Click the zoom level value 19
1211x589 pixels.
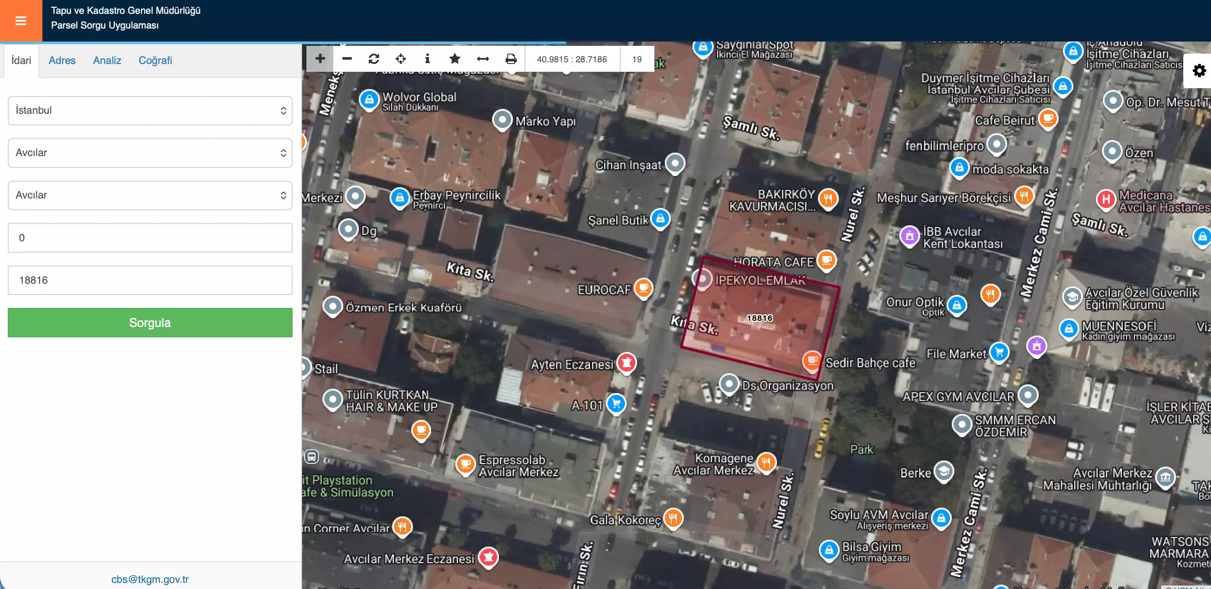click(637, 59)
